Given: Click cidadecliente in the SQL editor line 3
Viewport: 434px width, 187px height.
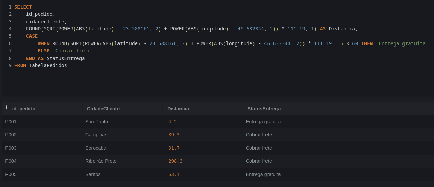Looking at the screenshot, I should click(45, 22).
